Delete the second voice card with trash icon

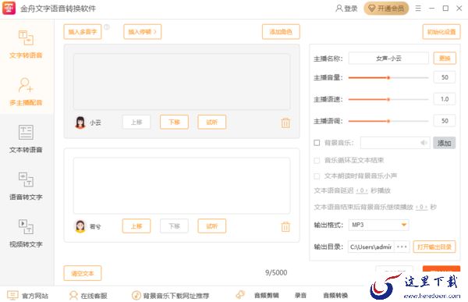(x=285, y=226)
